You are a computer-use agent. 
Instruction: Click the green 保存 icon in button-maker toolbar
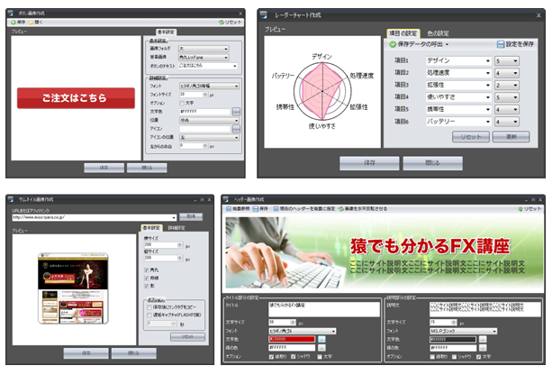17,23
